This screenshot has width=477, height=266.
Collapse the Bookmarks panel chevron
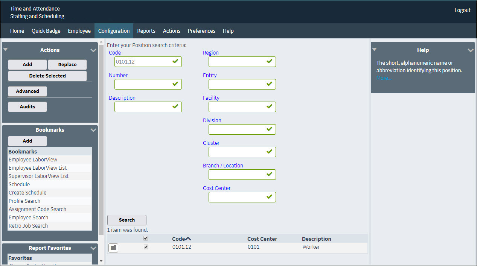pos(93,130)
